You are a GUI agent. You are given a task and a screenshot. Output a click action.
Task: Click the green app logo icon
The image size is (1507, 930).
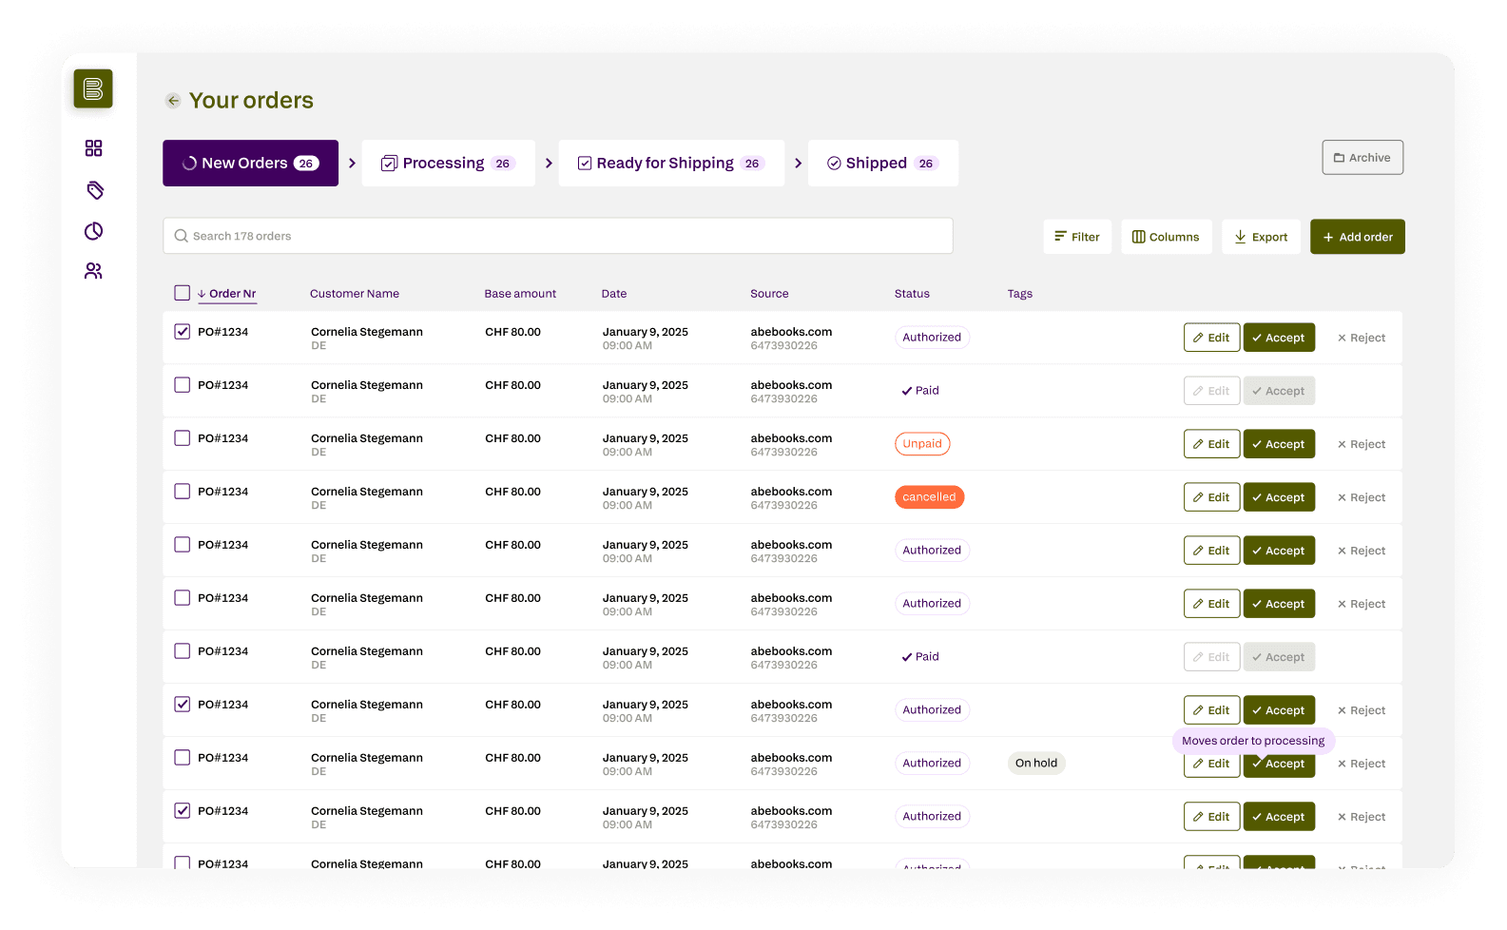(93, 89)
